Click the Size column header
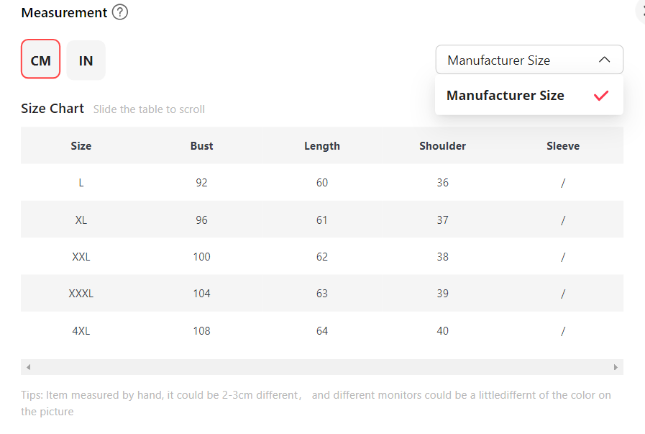645x434 pixels. click(x=81, y=146)
